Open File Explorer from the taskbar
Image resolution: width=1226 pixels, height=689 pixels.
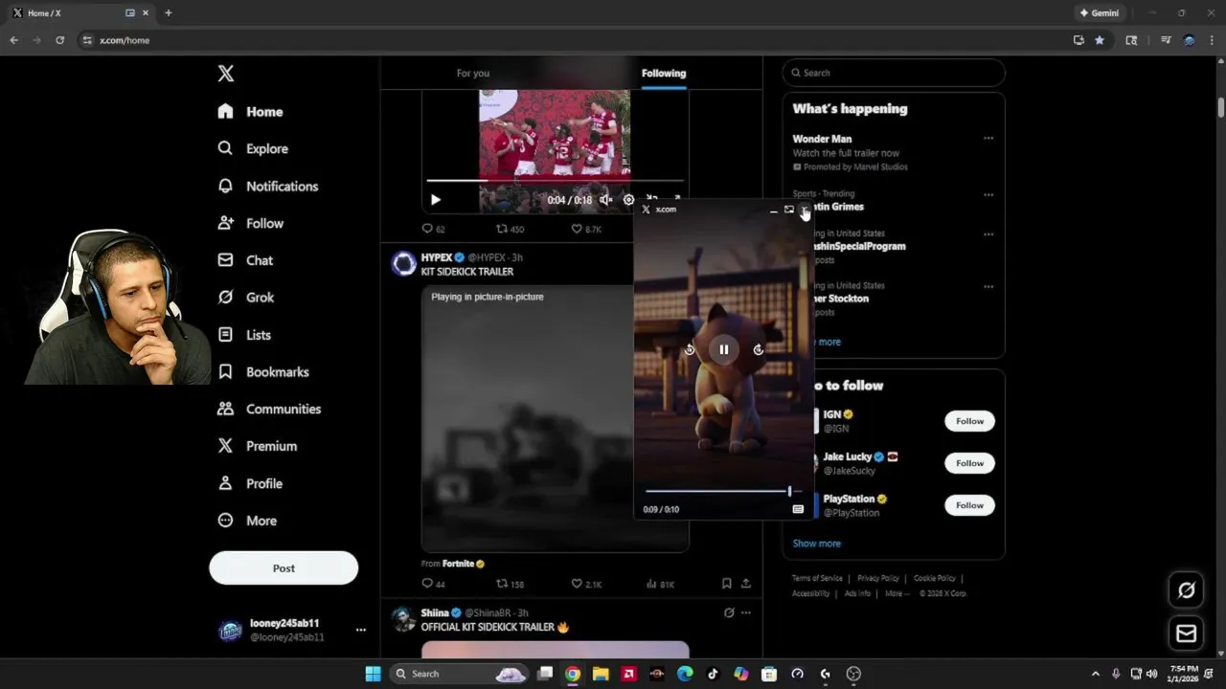point(601,674)
